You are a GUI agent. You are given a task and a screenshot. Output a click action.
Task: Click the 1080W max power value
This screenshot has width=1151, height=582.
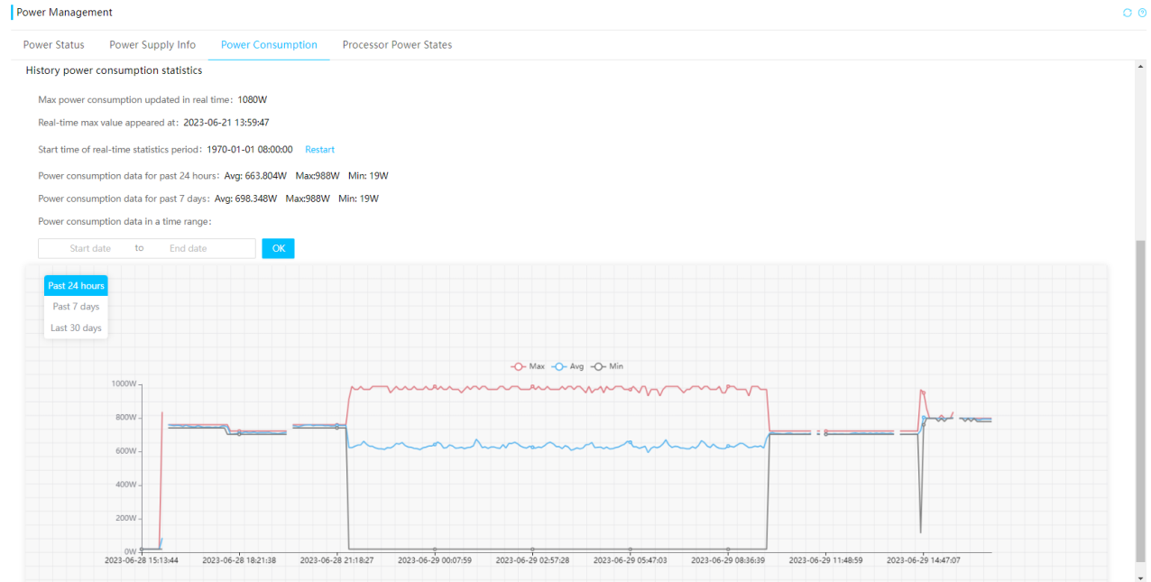(253, 100)
